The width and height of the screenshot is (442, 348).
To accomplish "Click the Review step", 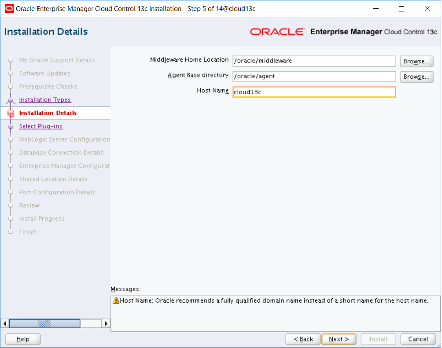I will pos(29,205).
